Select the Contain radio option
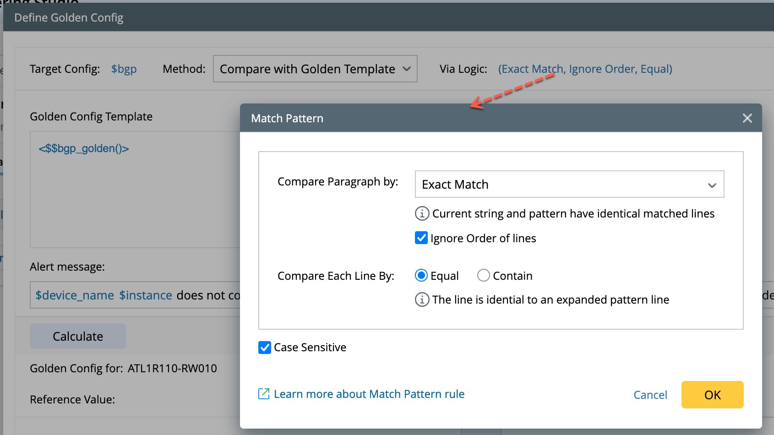 coord(484,276)
